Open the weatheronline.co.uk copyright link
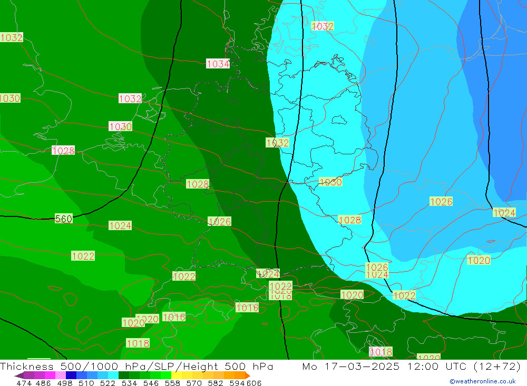Screen dimensions: 527x386 click(482, 381)
